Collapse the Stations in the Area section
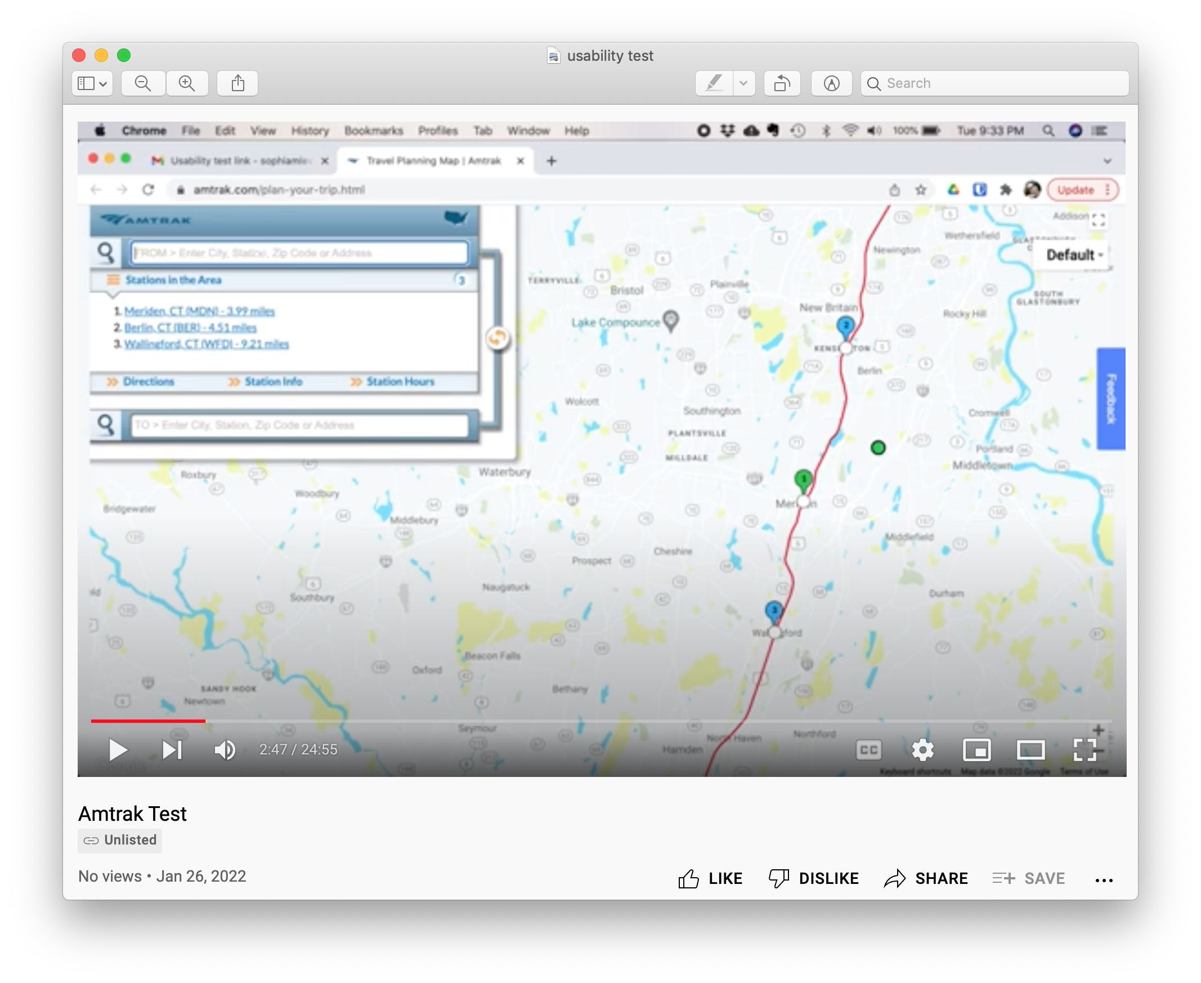 coord(284,280)
